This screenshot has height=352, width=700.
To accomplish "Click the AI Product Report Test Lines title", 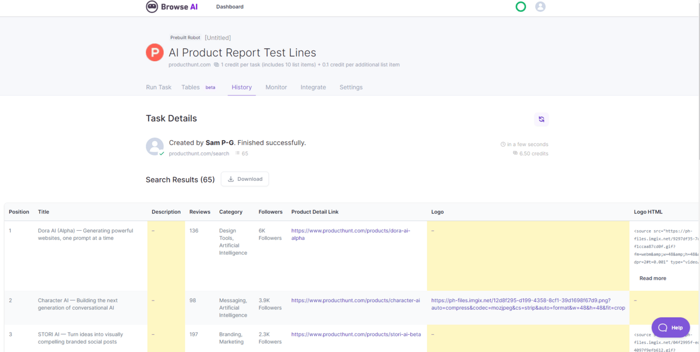I will click(x=243, y=53).
